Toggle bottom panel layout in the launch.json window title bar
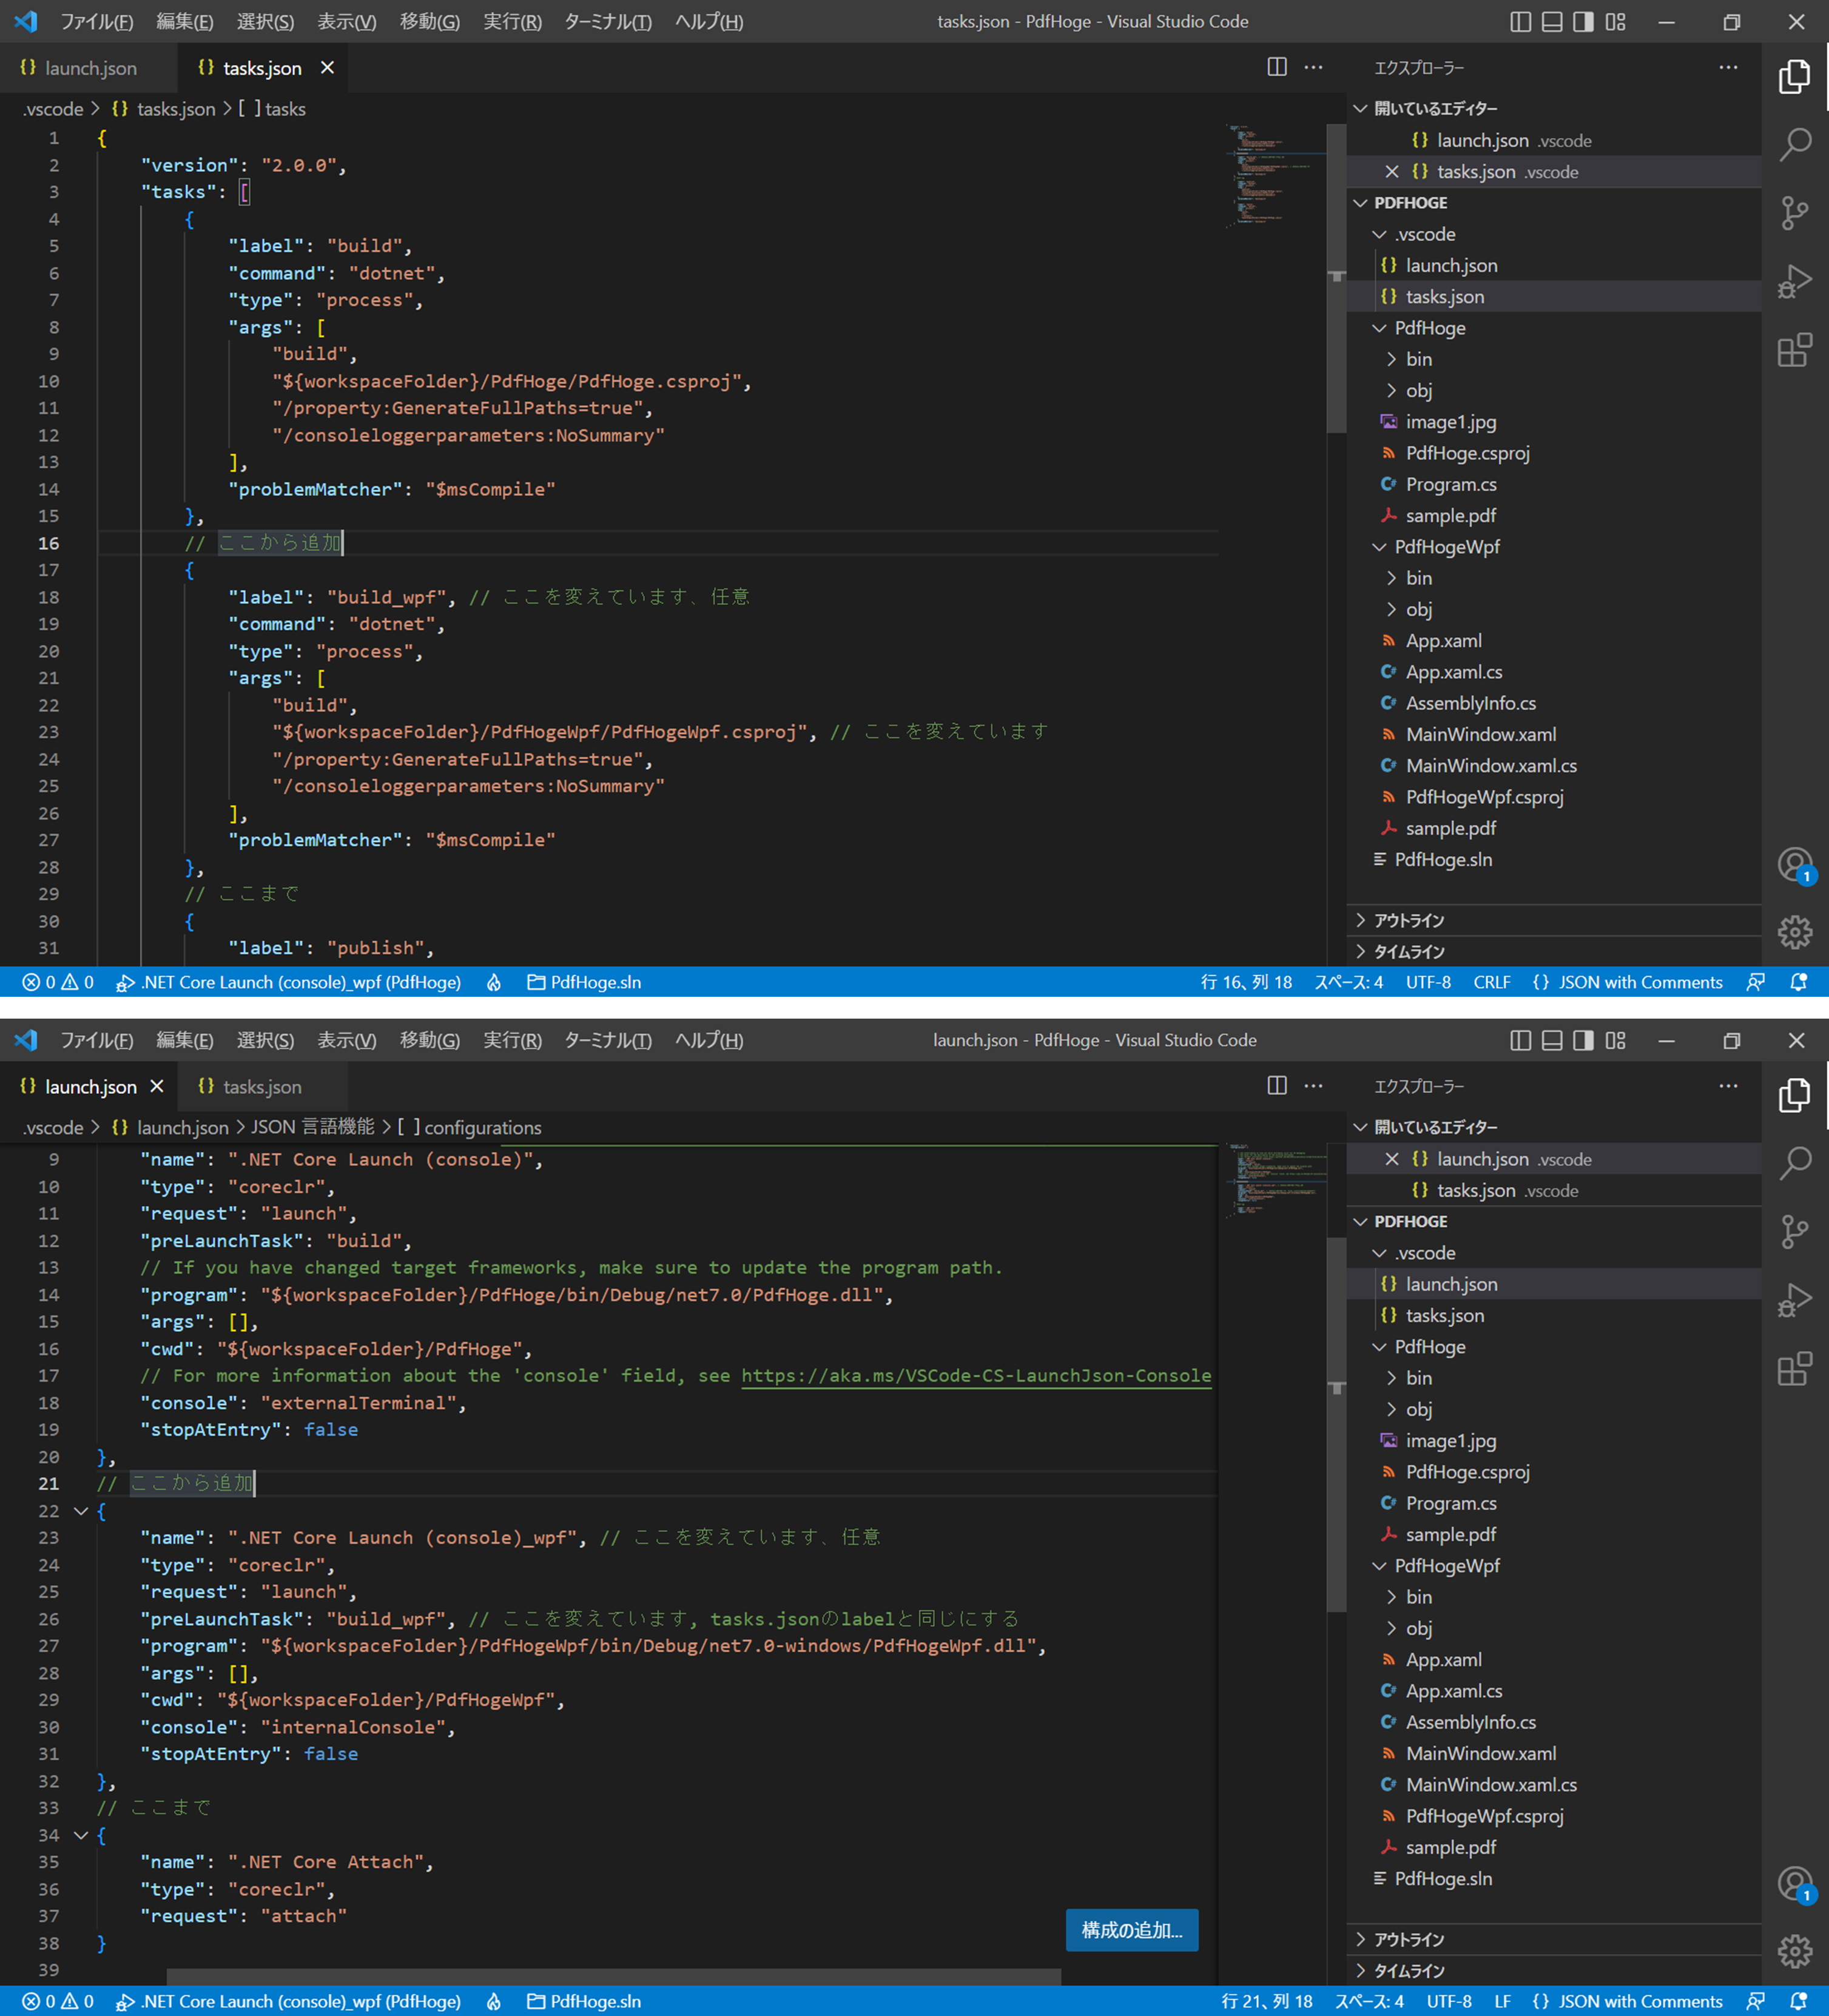This screenshot has width=1829, height=2016. [x=1552, y=1040]
